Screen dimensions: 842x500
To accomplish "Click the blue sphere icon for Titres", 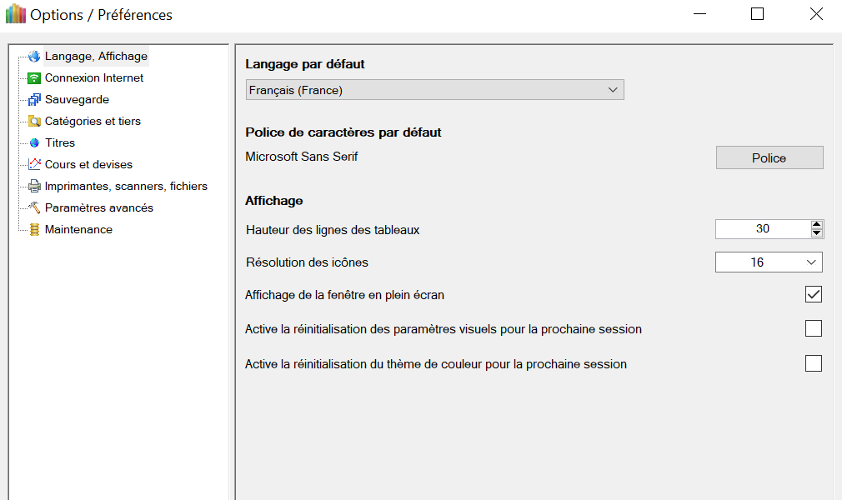I will point(34,143).
